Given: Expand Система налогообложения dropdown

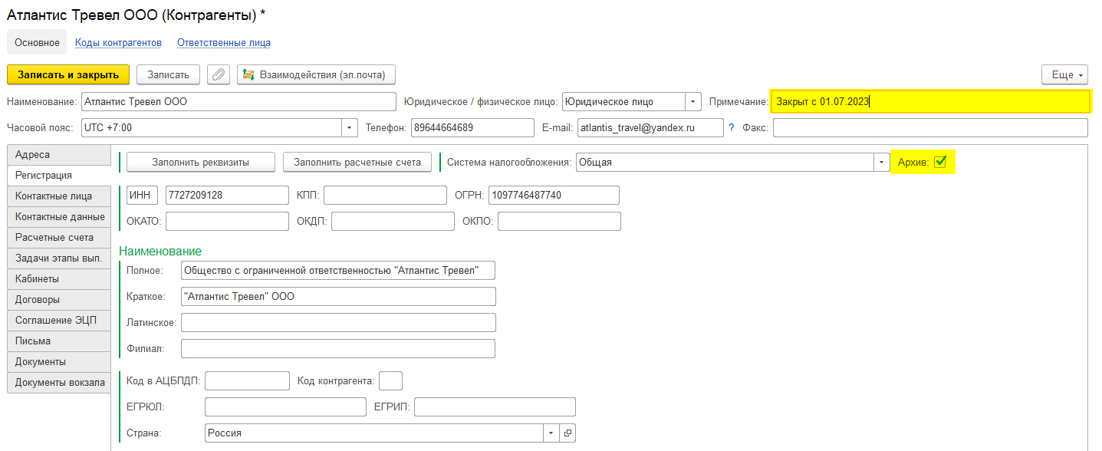Looking at the screenshot, I should coord(881,163).
